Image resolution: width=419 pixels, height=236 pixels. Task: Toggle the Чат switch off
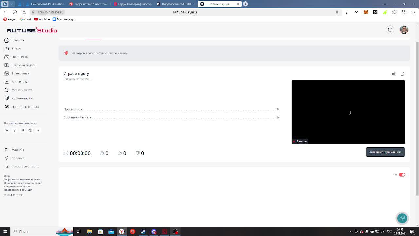tap(402, 175)
